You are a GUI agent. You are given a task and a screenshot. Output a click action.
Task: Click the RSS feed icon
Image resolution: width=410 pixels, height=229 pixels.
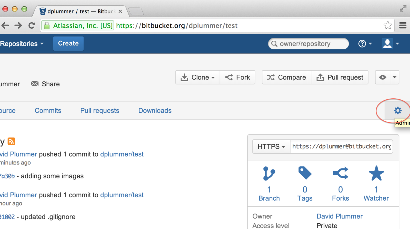tap(11, 141)
